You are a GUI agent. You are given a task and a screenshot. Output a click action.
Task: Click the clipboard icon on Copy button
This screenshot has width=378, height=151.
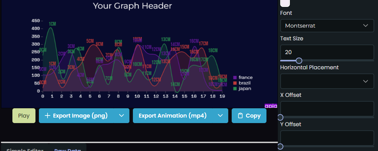(x=240, y=115)
